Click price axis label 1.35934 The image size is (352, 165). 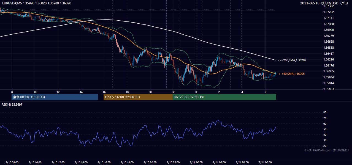329,77
